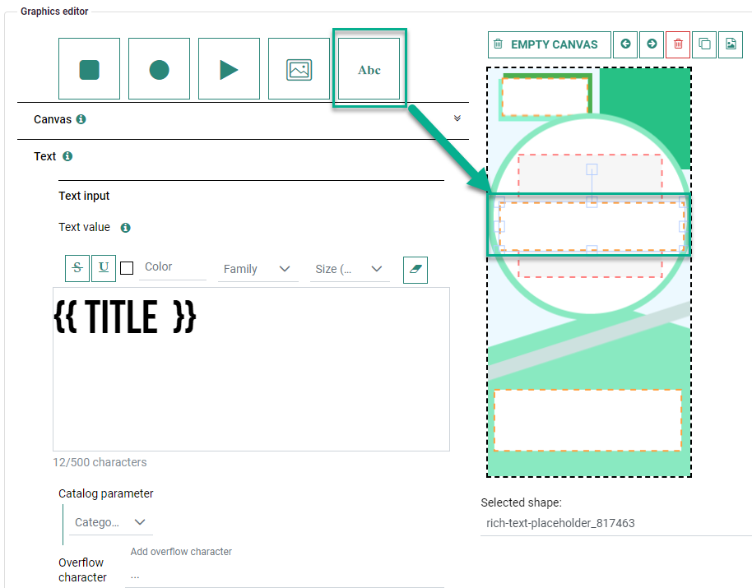Image resolution: width=752 pixels, height=588 pixels.
Task: Toggle underline formatting
Action: pos(104,267)
